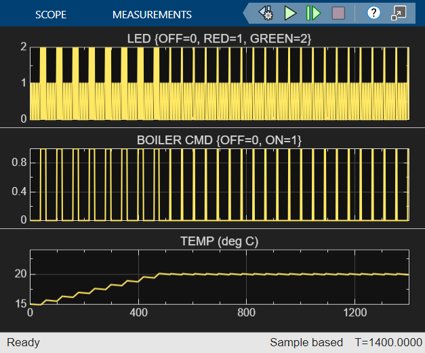Step forward the simulation

313,13
